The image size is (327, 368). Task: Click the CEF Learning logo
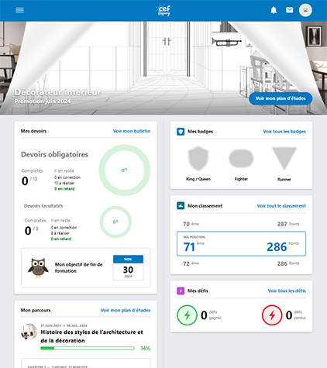tap(163, 10)
